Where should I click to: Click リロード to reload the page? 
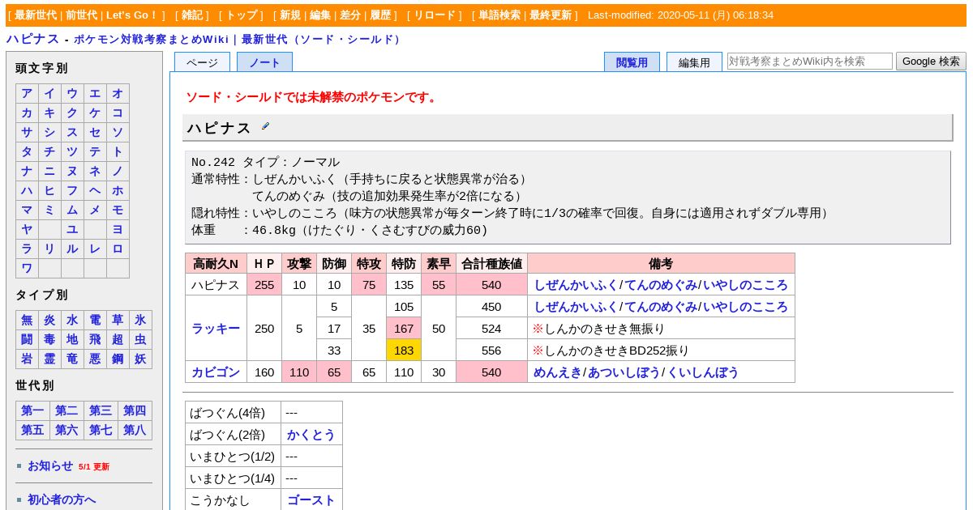(x=435, y=15)
